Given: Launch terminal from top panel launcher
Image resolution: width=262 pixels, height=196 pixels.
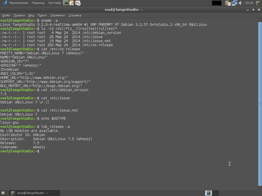Looking at the screenshot, I should click(x=66, y=3).
